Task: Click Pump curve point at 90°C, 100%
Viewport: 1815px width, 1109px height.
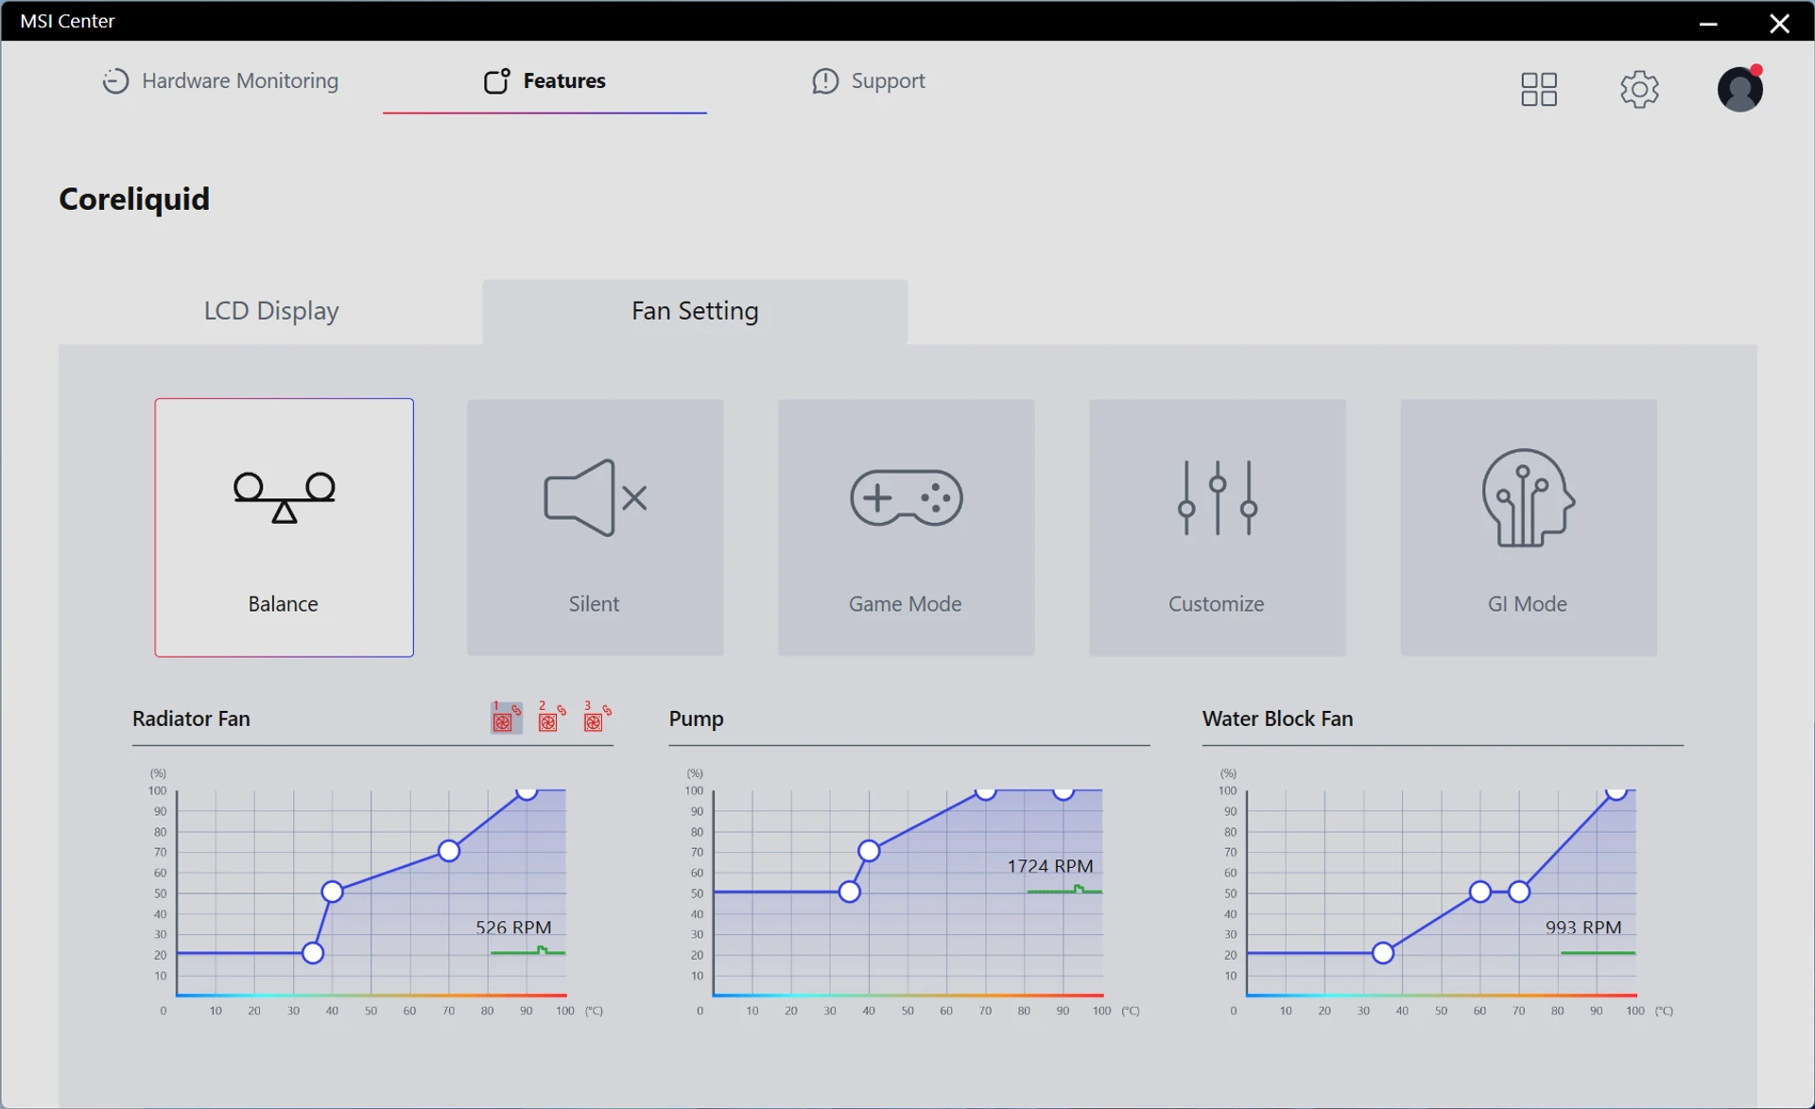Action: pyautogui.click(x=1063, y=792)
